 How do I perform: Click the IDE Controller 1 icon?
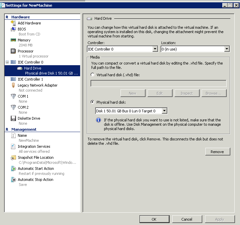(13, 79)
